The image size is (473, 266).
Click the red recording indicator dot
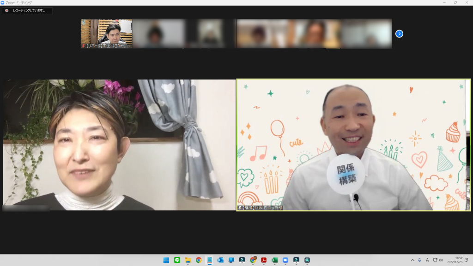tap(6, 10)
